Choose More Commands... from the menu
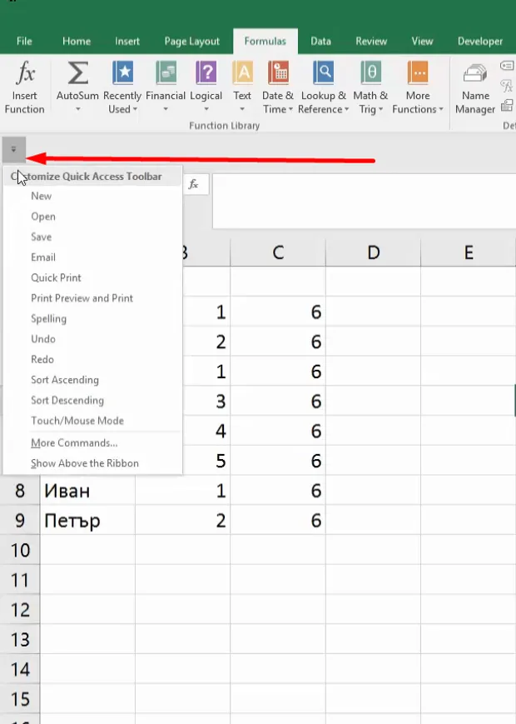 [x=74, y=442]
